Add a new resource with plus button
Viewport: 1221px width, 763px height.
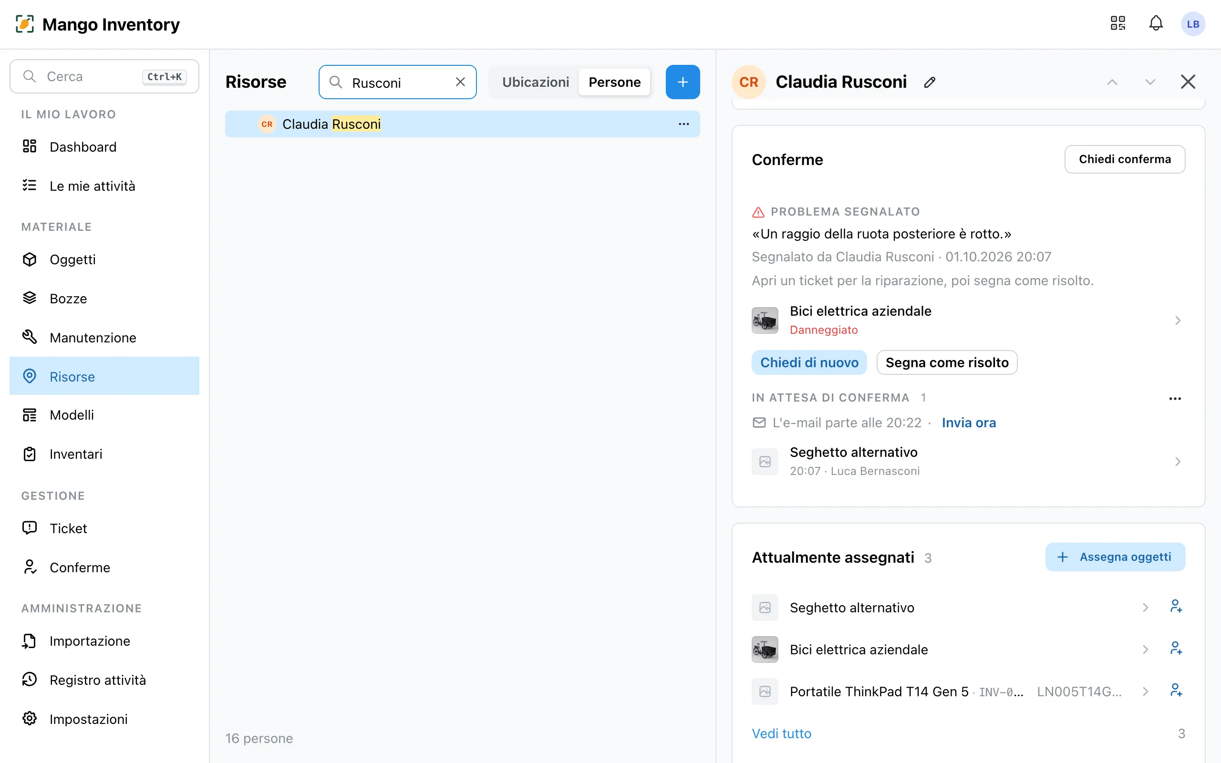683,82
